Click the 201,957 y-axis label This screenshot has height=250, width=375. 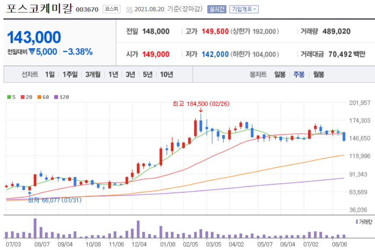(x=360, y=103)
